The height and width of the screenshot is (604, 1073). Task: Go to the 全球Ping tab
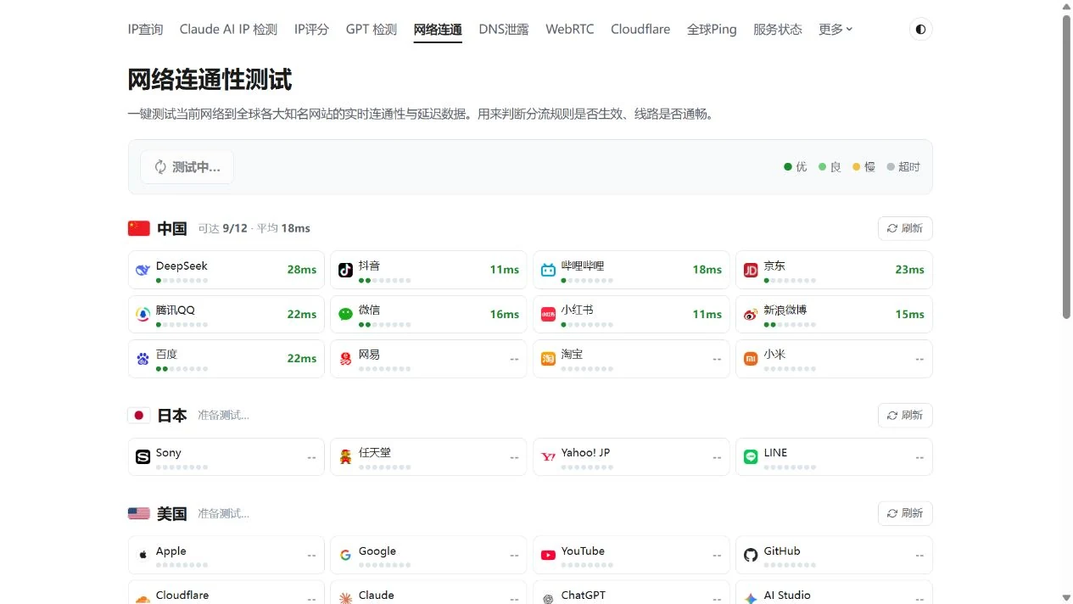712,29
